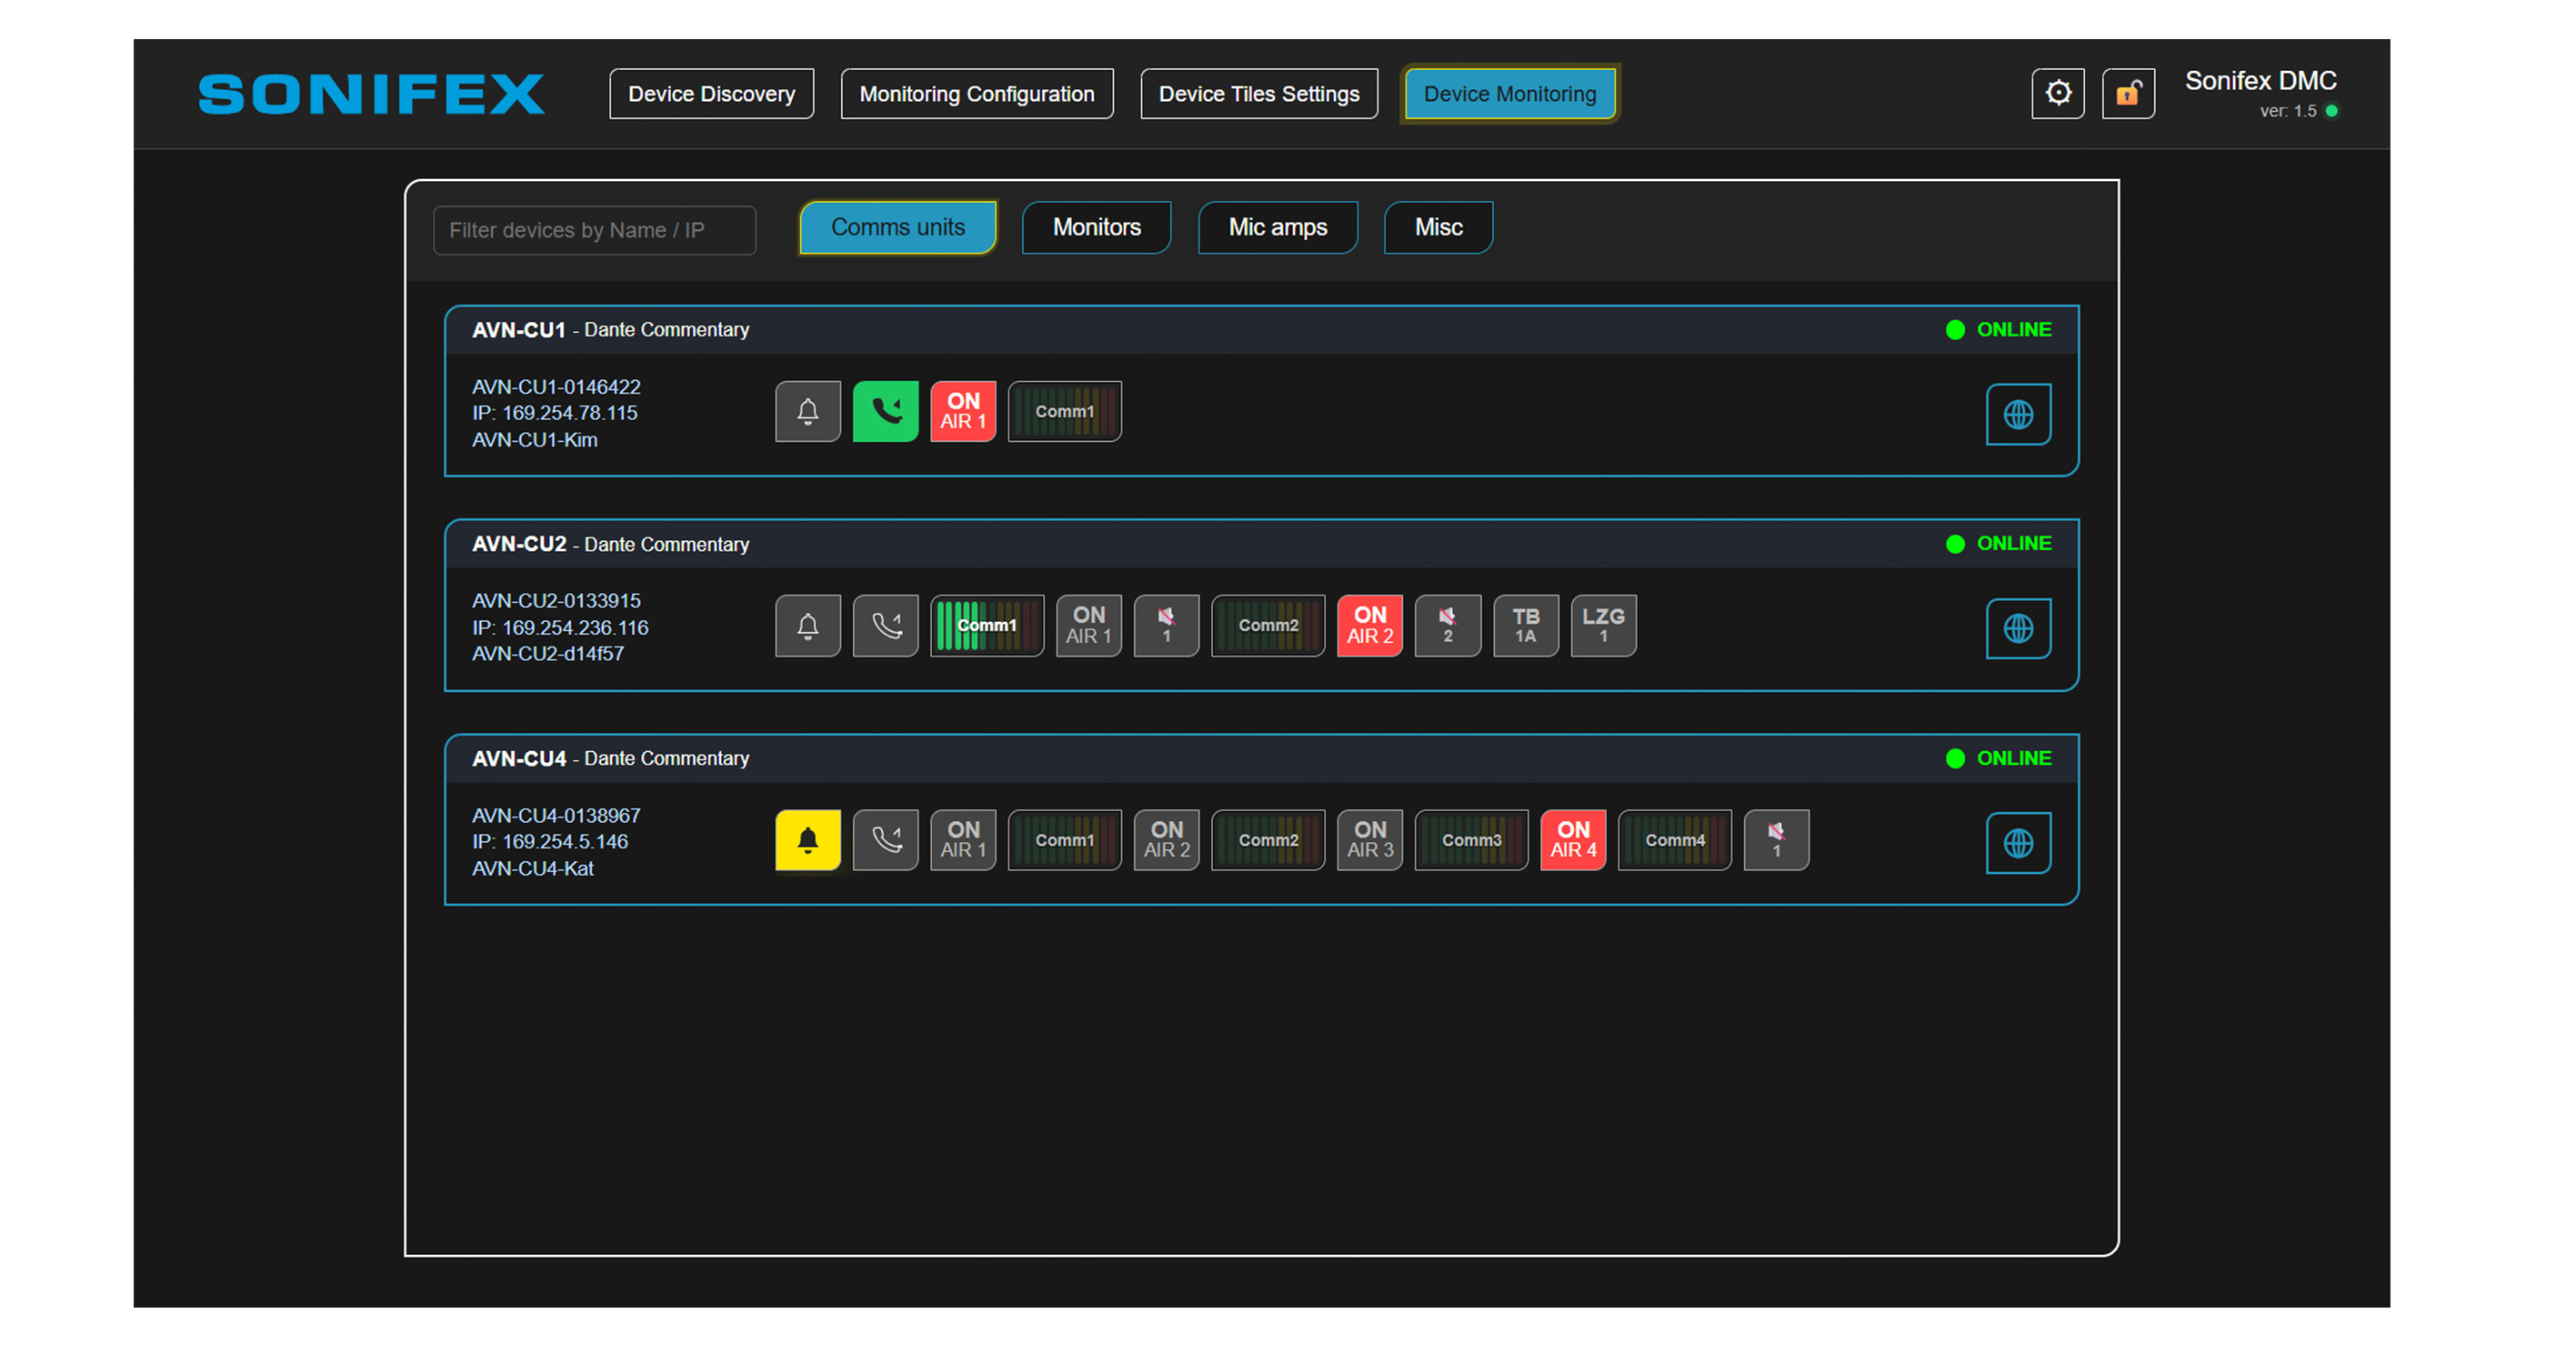Click the ONLINE status of AVN-CU4
This screenshot has width=2576, height=1364.
pyautogui.click(x=1999, y=759)
